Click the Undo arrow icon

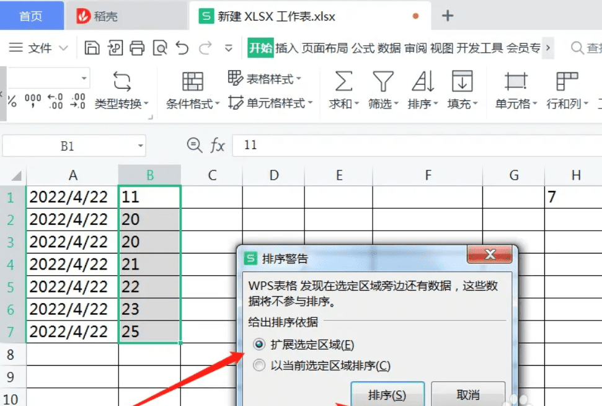[182, 47]
